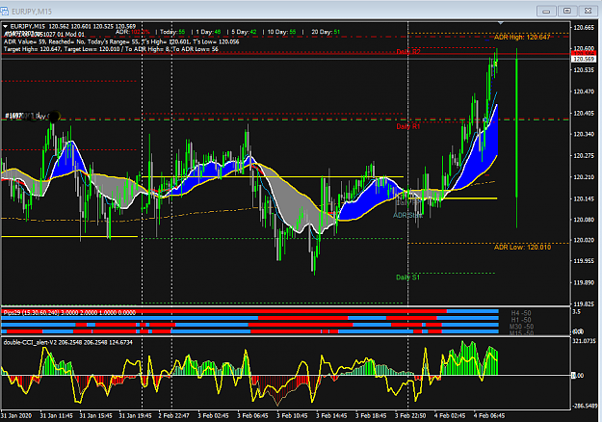Click the double-CCI_alert-V2 indicator label
The height and width of the screenshot is (422, 602).
(68, 342)
